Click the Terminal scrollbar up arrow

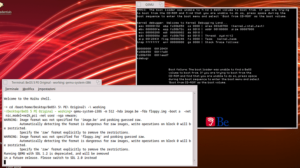tap(195, 94)
